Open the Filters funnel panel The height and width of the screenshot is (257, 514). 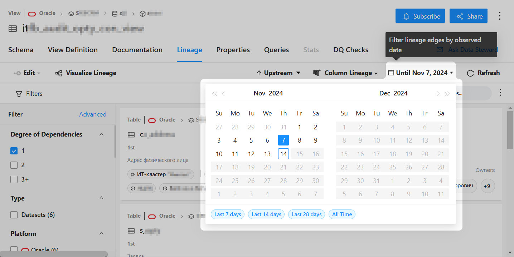click(29, 94)
